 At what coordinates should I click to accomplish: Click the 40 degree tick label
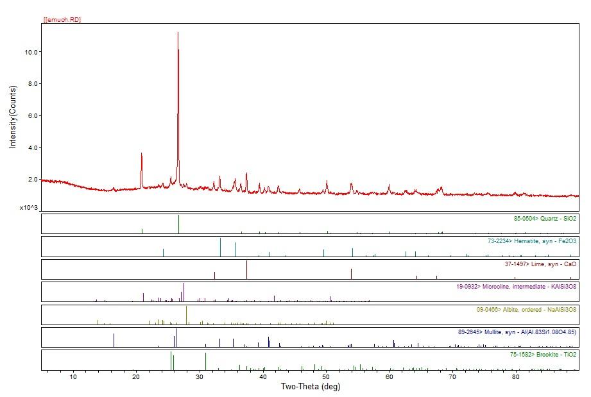tap(263, 376)
